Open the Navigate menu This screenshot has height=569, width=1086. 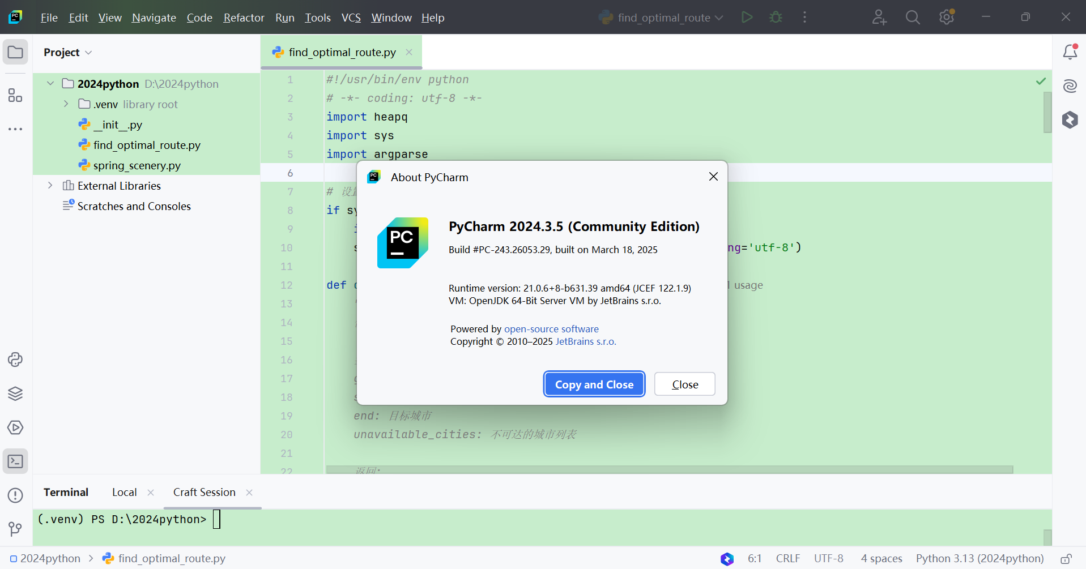pos(154,18)
